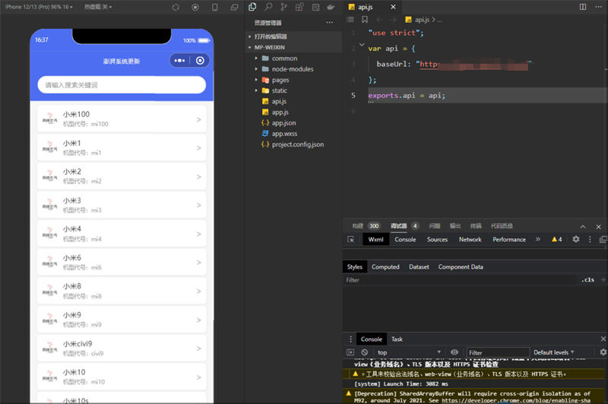Click the split editor icon
Viewport: 608px width, 404px height.
(x=583, y=7)
